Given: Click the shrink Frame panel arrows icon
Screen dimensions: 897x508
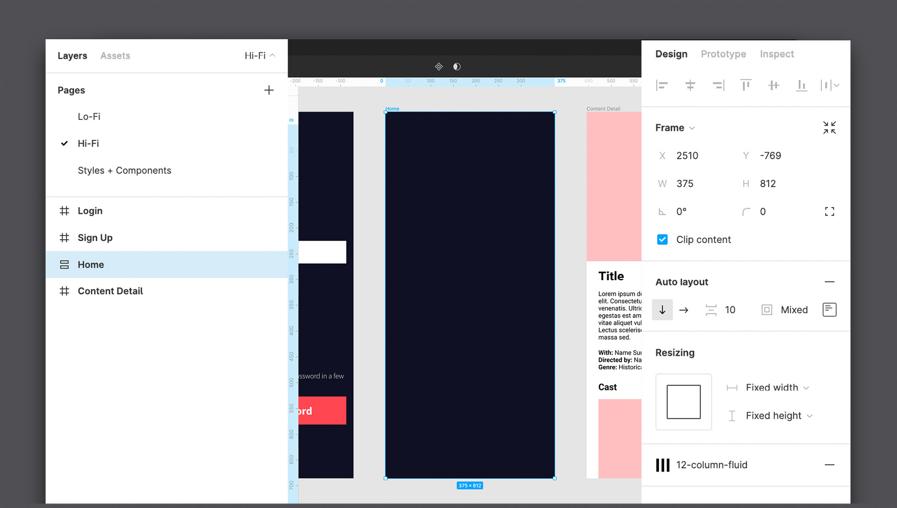Looking at the screenshot, I should pos(829,127).
